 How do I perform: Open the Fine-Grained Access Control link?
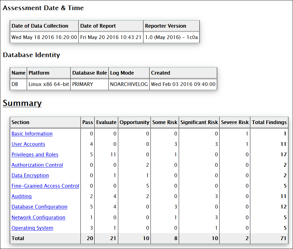click(x=45, y=186)
